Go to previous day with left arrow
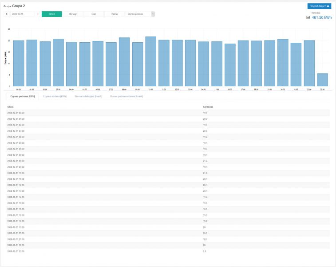Image resolution: width=336 pixels, height=267 pixels. coord(7,14)
